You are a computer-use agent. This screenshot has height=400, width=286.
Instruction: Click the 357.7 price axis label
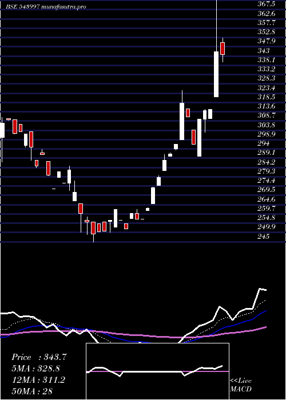267,23
